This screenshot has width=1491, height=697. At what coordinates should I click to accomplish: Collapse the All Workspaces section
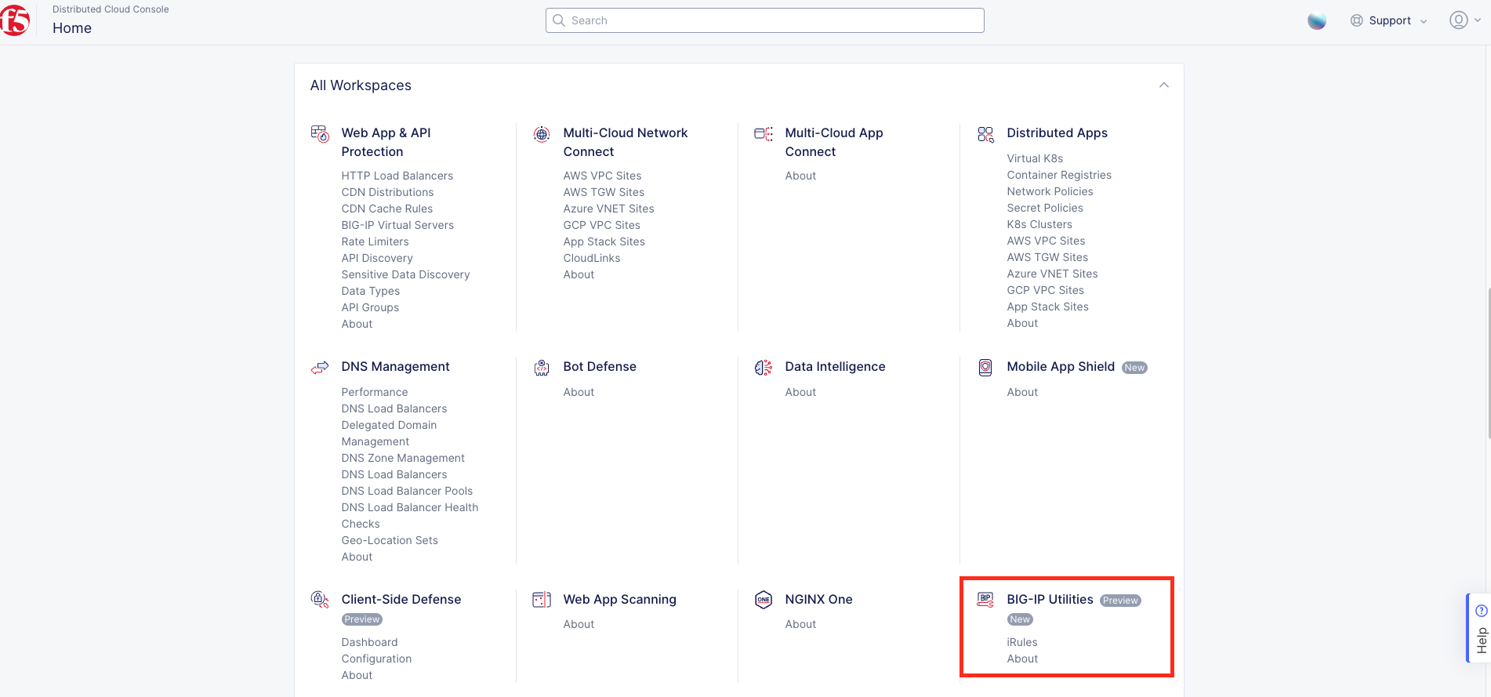tap(1164, 85)
